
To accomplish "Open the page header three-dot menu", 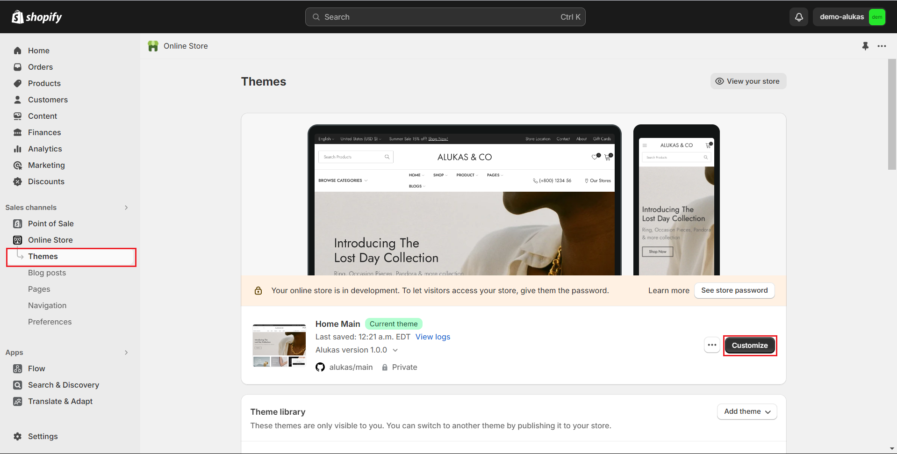I will coord(882,46).
